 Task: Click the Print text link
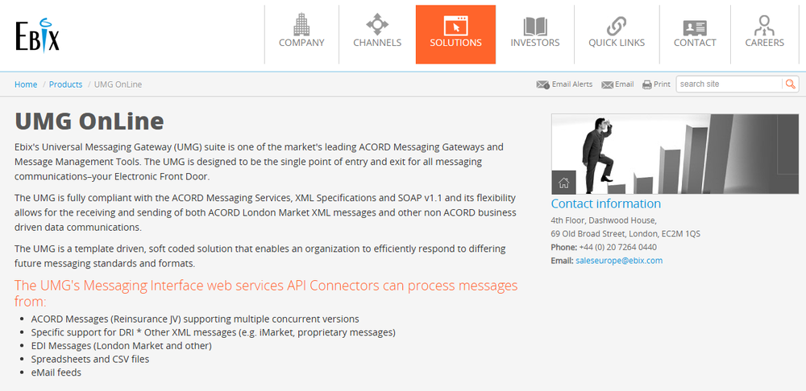662,84
